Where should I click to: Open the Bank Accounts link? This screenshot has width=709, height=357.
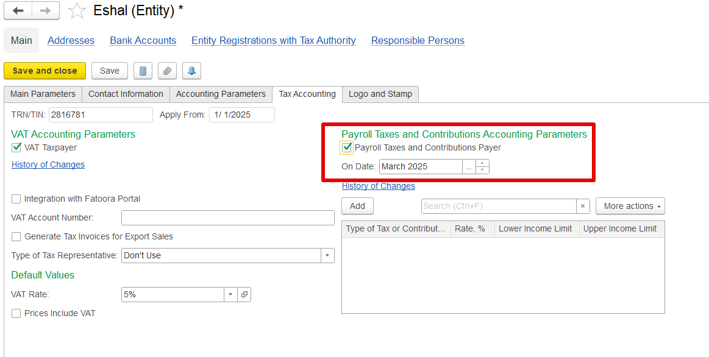point(143,40)
